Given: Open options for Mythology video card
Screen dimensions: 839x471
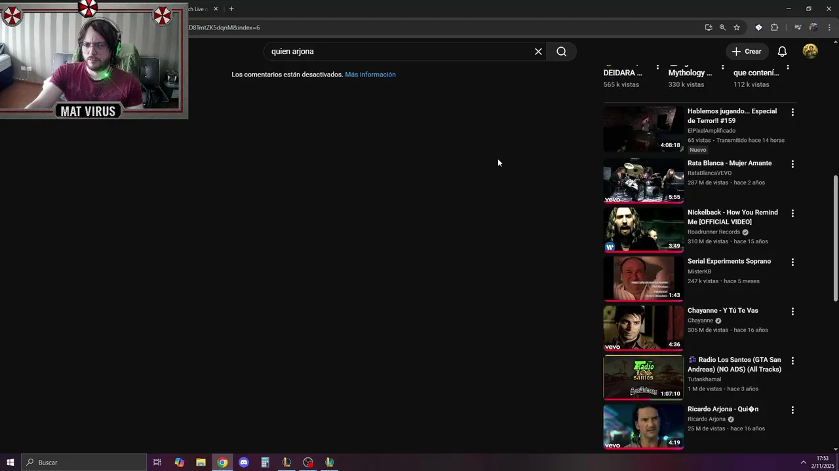Looking at the screenshot, I should tap(723, 67).
